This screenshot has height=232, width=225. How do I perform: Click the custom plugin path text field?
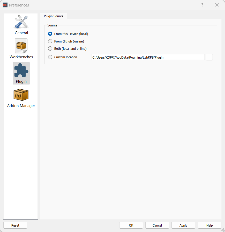tap(147, 57)
